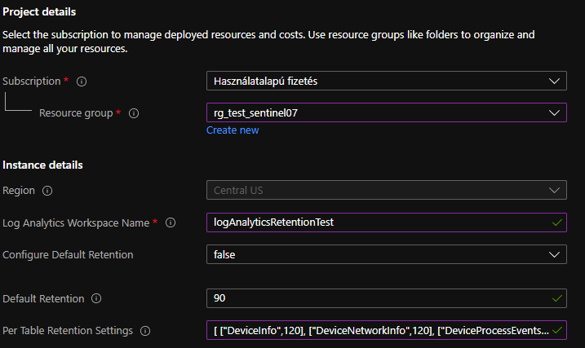Click info icon beside Log Analytics Workspace Name
Viewport: 585px width, 348px height.
(172, 222)
